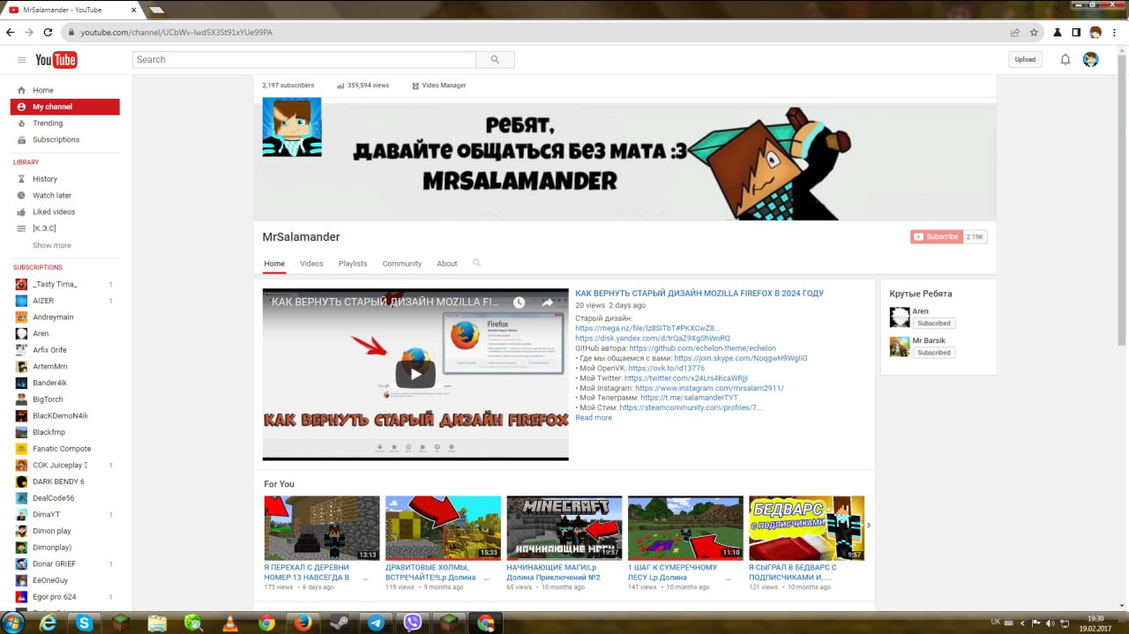Screen dimensions: 1129x634
Task: Toggle subscription for Mr Barsik channel
Action: tap(934, 352)
